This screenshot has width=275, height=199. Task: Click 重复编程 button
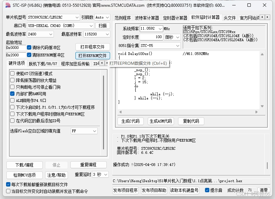click(x=89, y=165)
